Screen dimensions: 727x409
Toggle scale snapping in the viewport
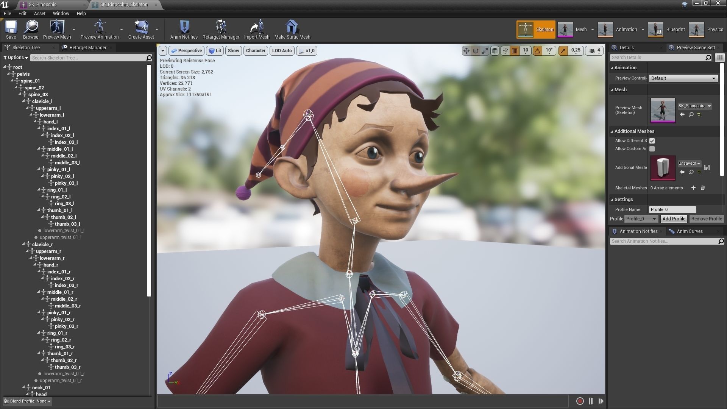[x=563, y=51]
